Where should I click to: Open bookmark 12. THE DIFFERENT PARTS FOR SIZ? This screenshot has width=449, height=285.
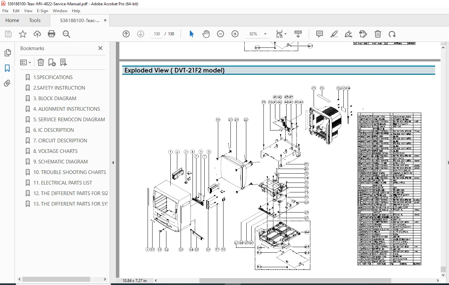click(x=70, y=193)
